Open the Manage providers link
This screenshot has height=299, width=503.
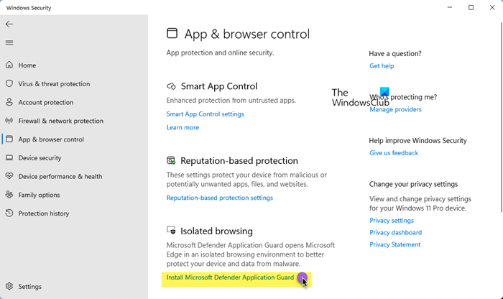(x=395, y=110)
